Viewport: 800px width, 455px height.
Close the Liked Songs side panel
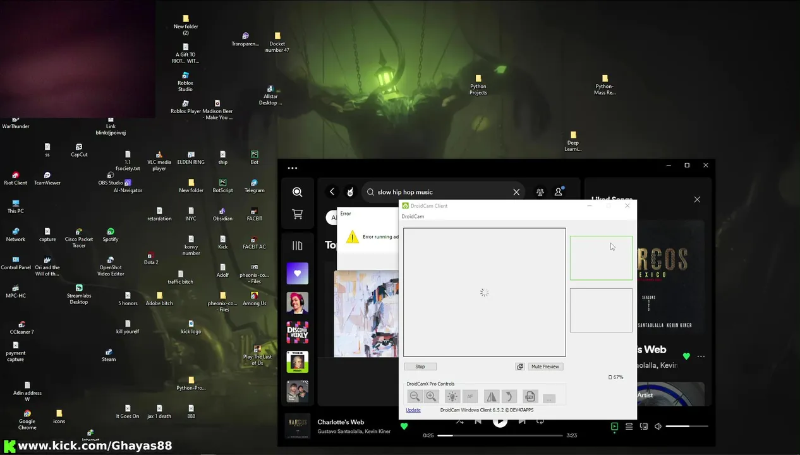[697, 200]
